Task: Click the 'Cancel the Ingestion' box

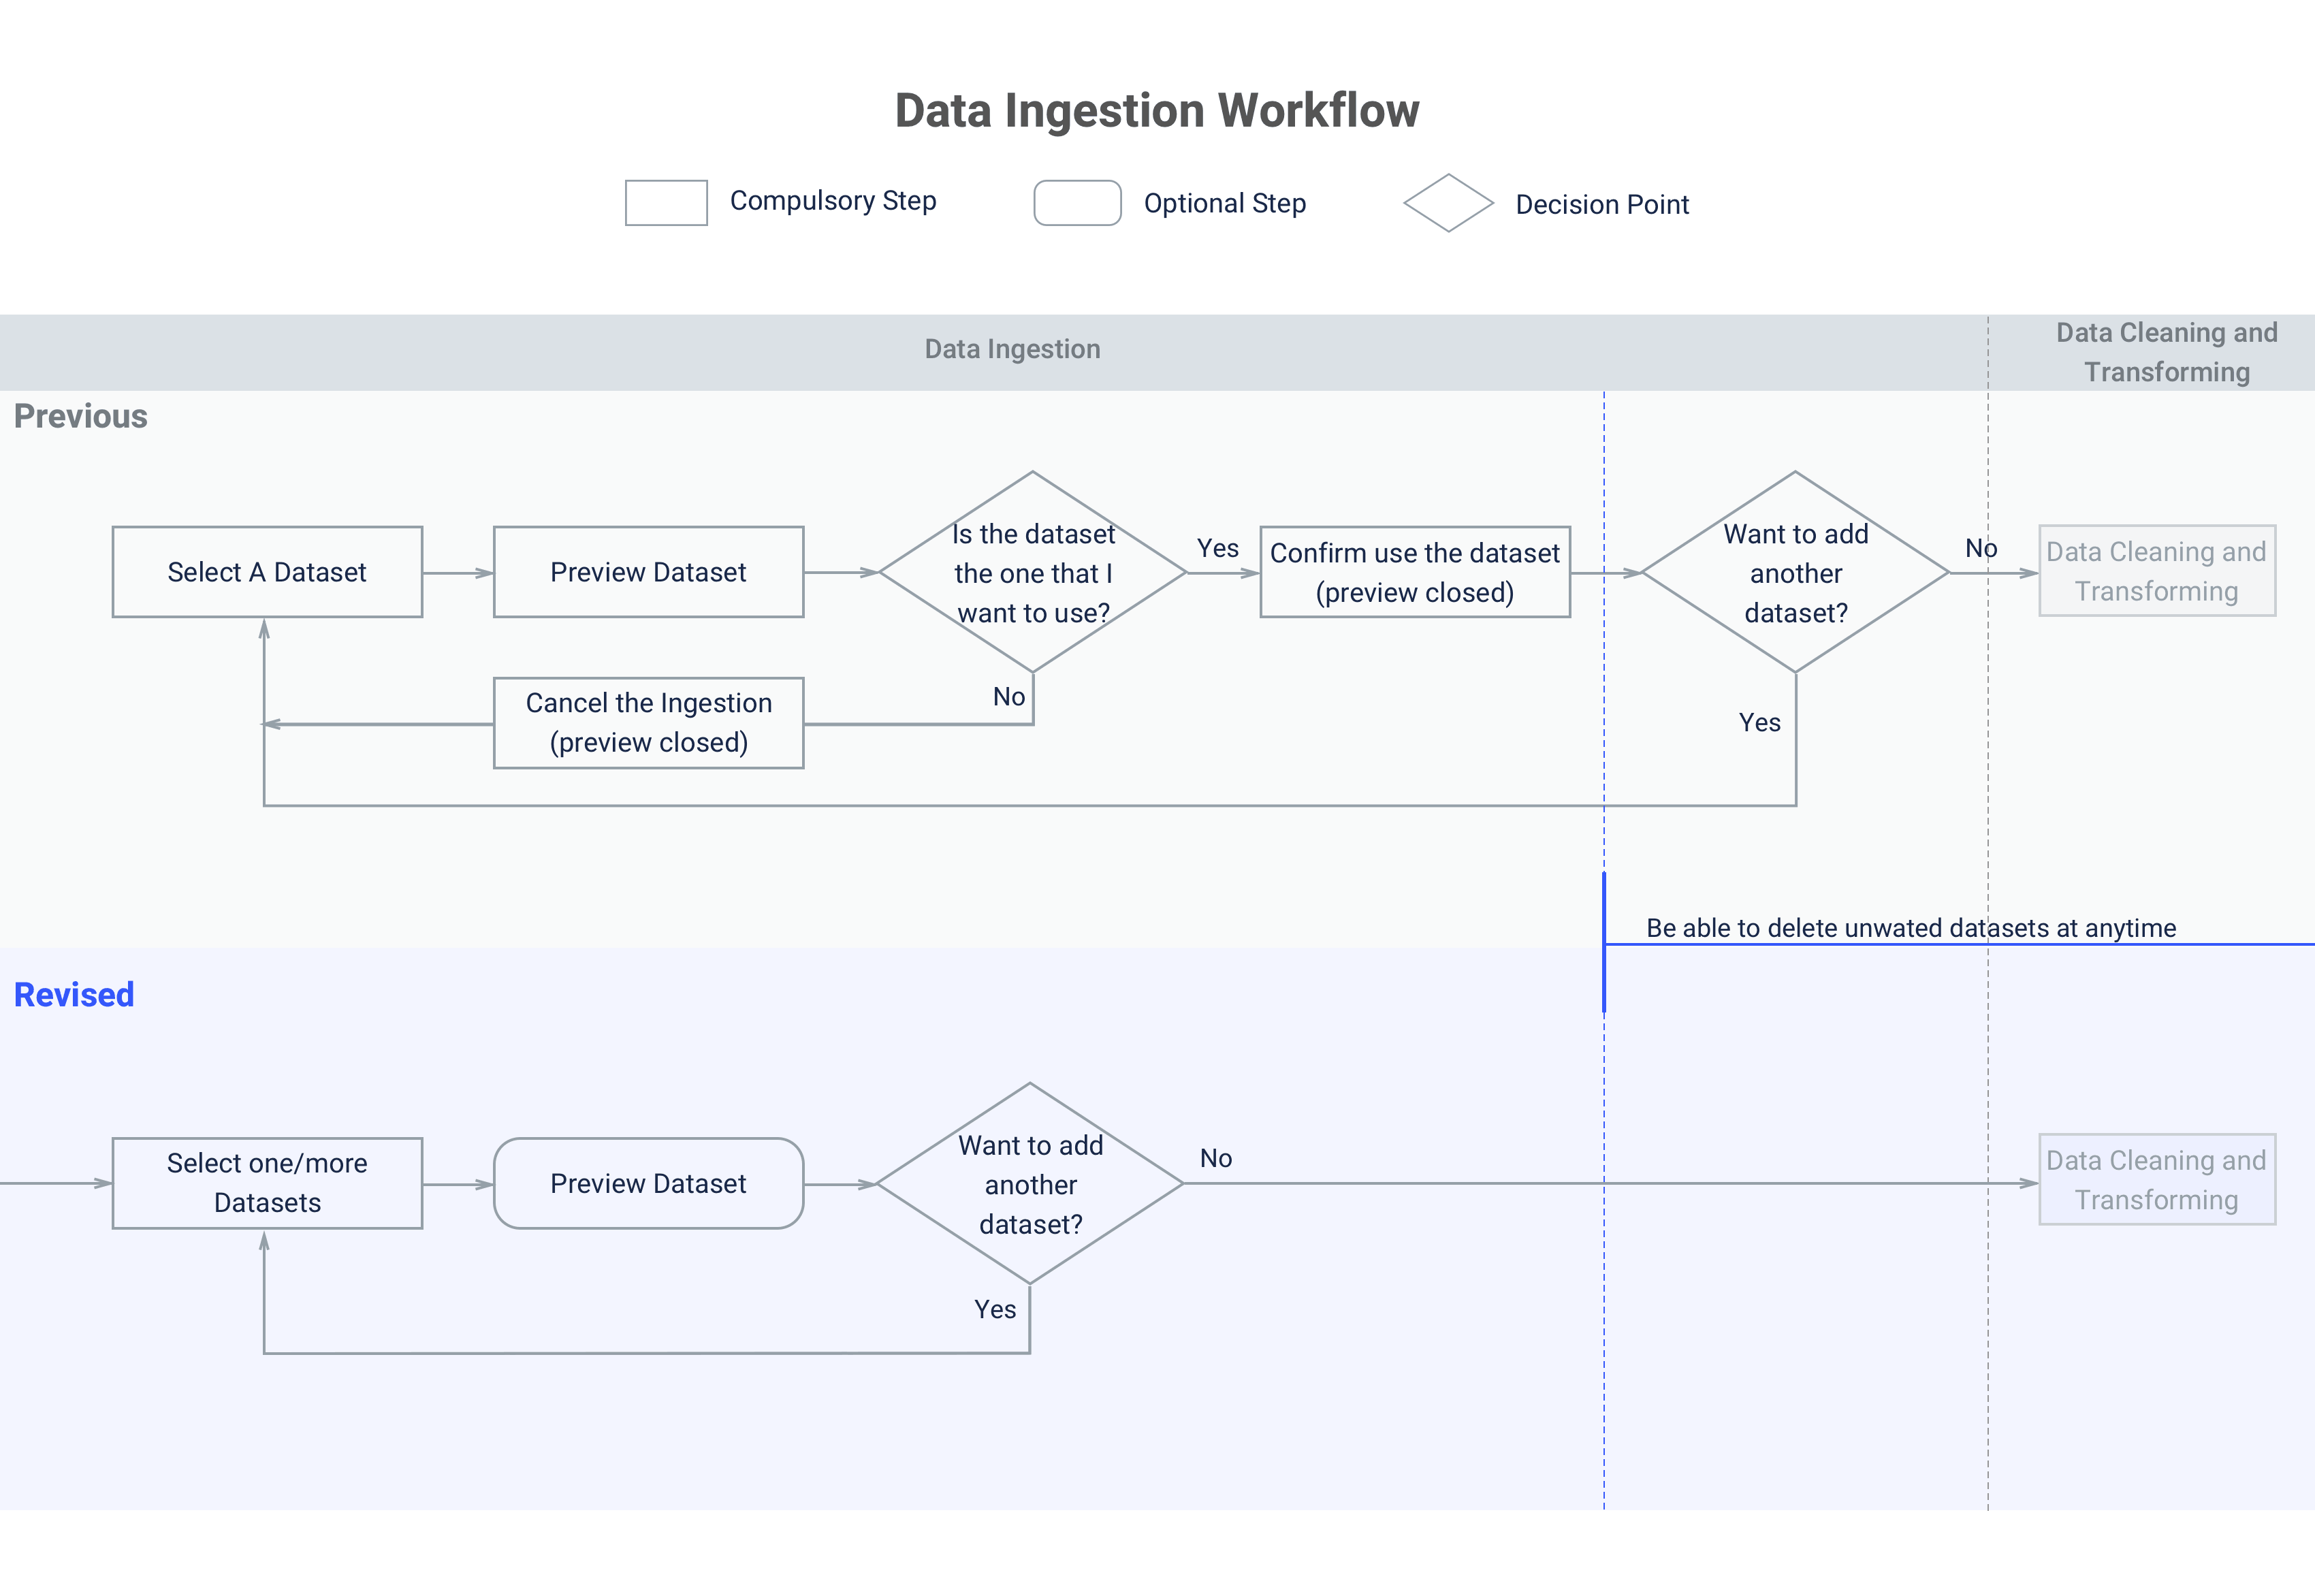Action: click(648, 723)
